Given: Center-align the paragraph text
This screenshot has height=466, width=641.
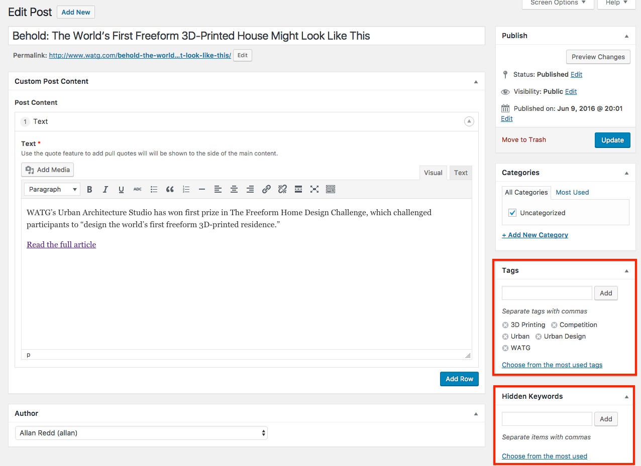Looking at the screenshot, I should tap(234, 189).
